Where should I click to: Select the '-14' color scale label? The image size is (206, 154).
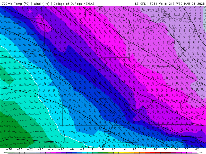coord(51,149)
